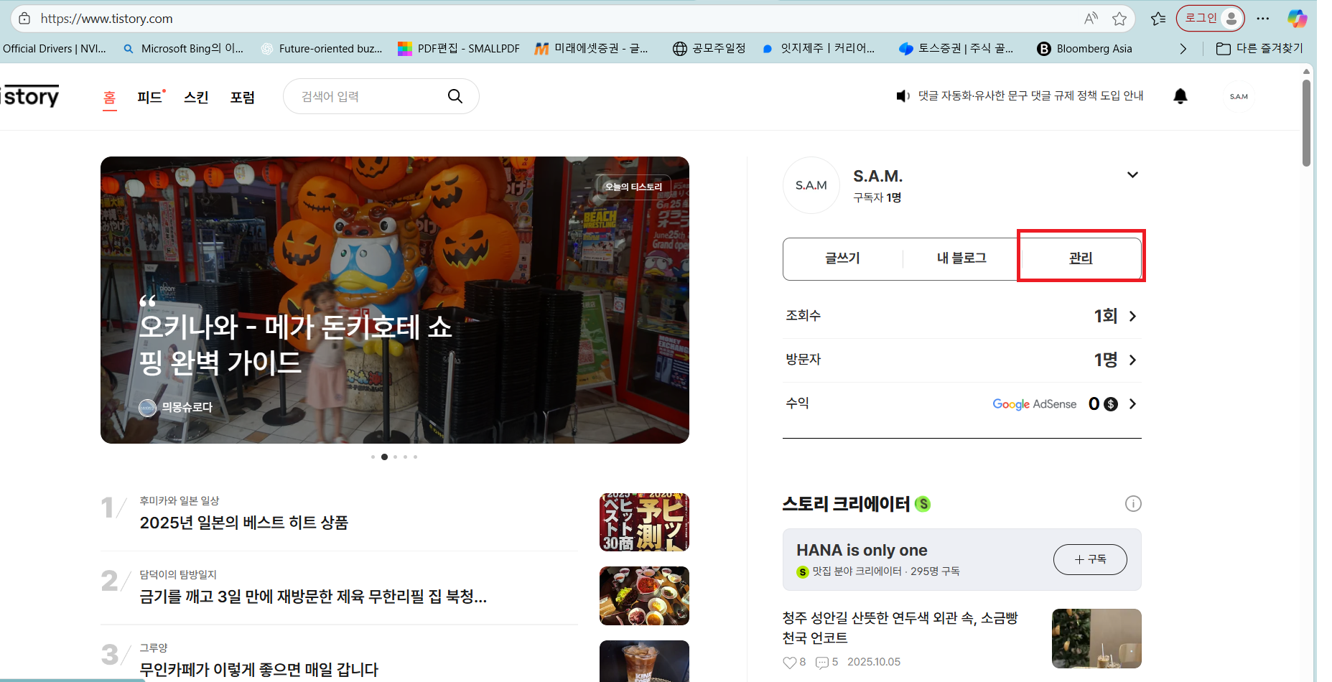
Task: Click the browser 로그인 profile button
Action: point(1211,19)
